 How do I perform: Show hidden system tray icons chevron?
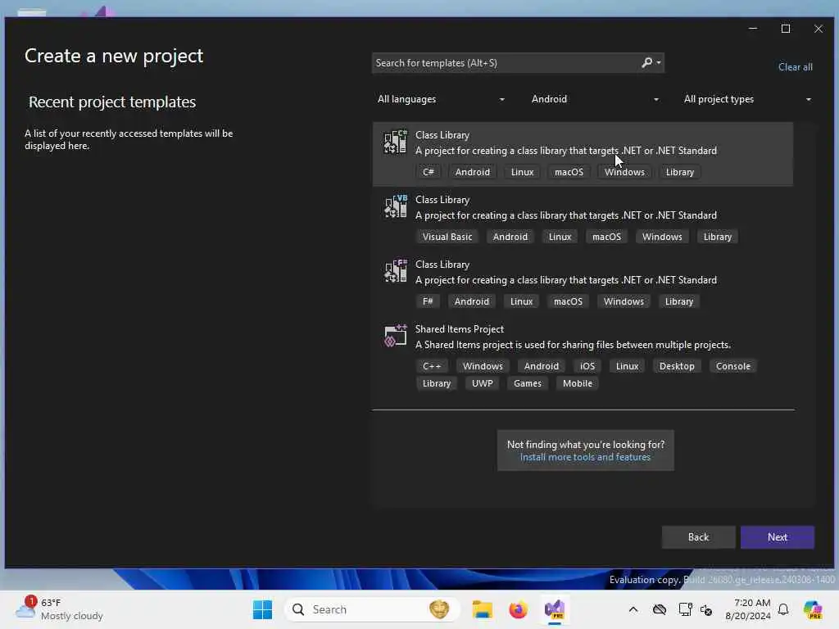click(x=633, y=609)
